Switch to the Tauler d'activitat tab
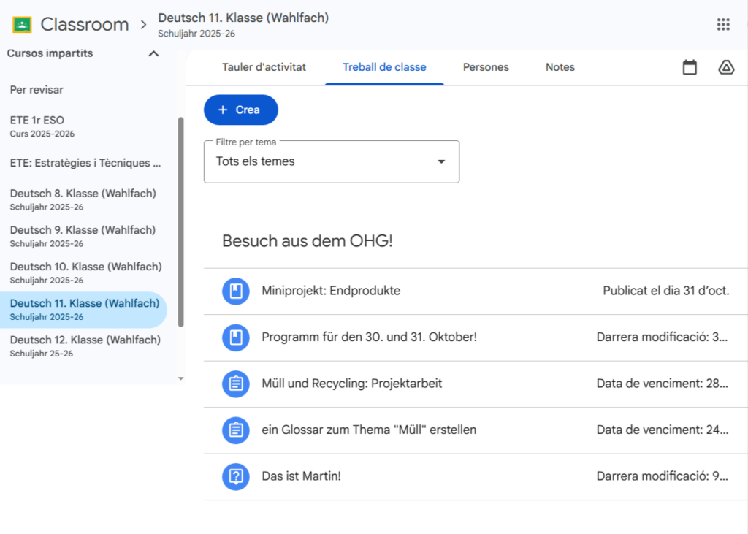 (264, 67)
